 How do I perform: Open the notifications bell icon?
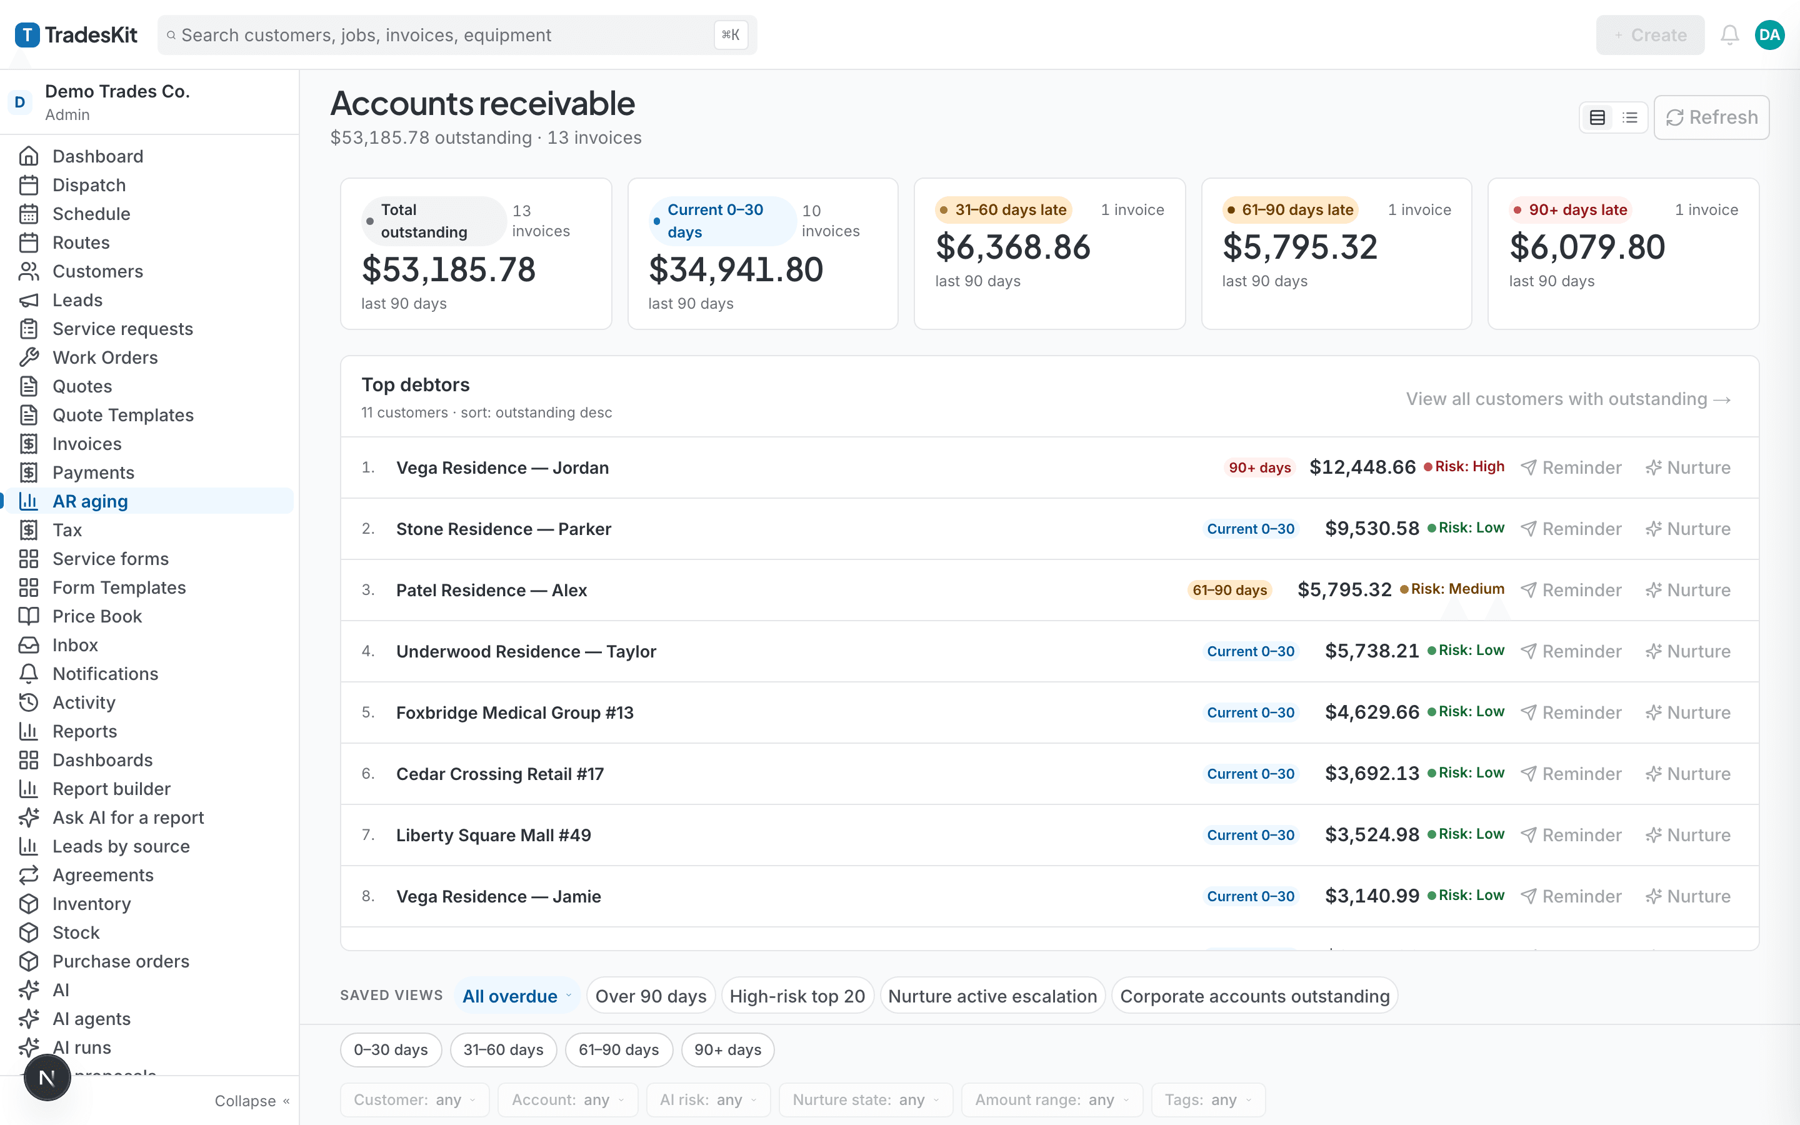(1729, 35)
